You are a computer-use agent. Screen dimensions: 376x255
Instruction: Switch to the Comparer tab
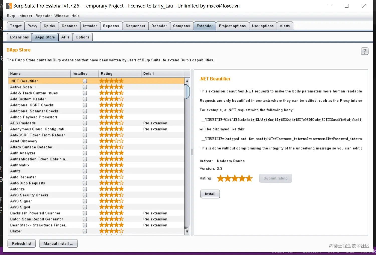point(182,26)
